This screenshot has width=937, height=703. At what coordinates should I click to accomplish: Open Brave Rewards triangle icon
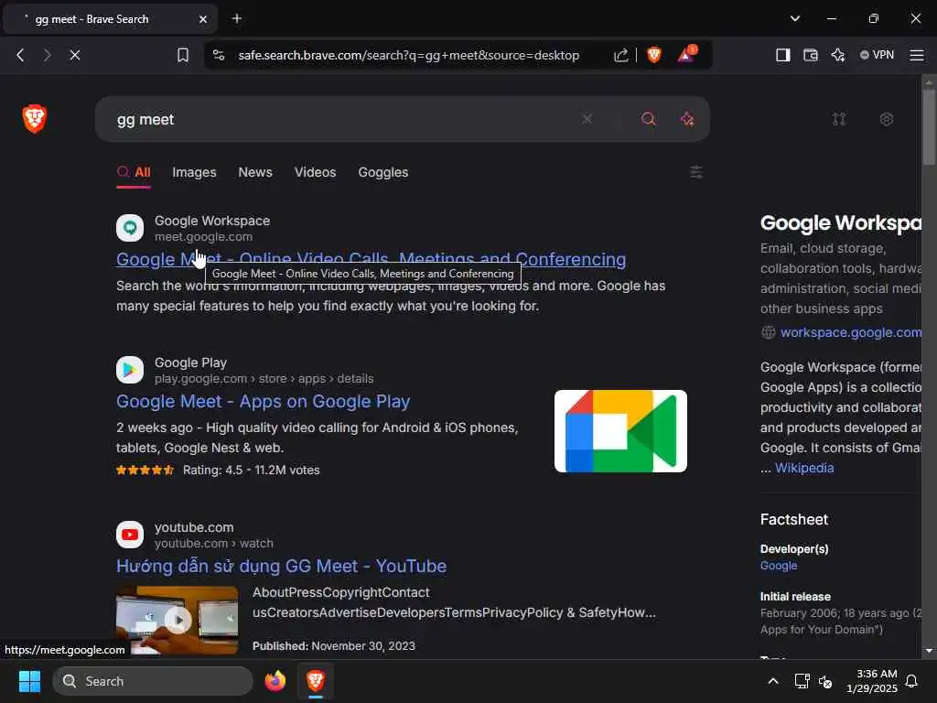coord(686,54)
